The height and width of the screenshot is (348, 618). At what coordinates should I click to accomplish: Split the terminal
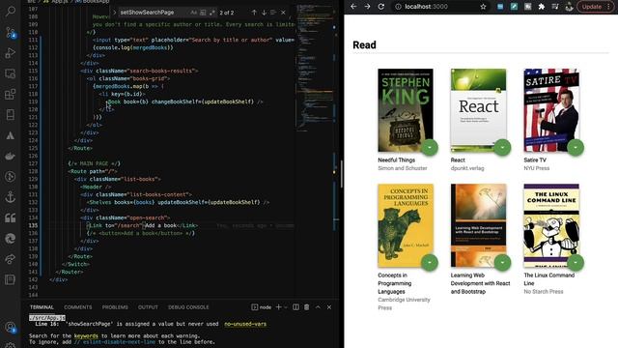(x=295, y=307)
